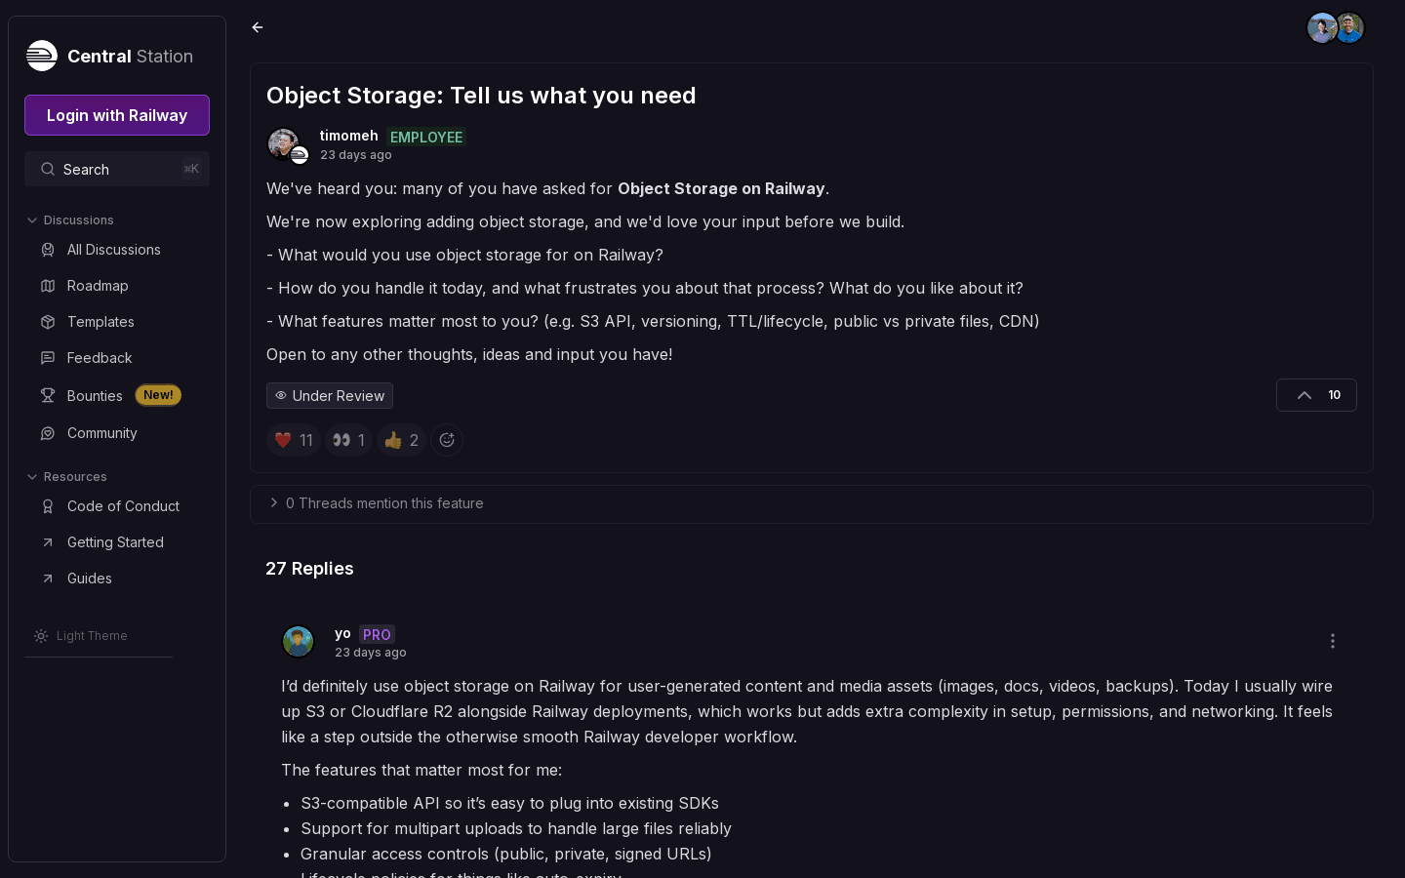Toggle the thumbs up reaction
The image size is (1405, 878).
[x=401, y=440]
